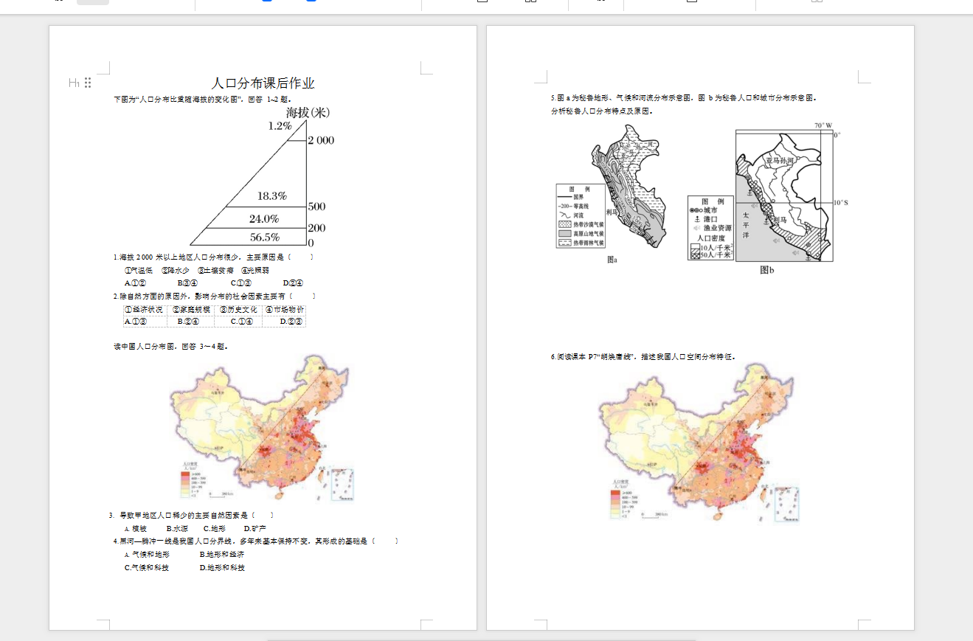Click option D.地形和科技

222,568
